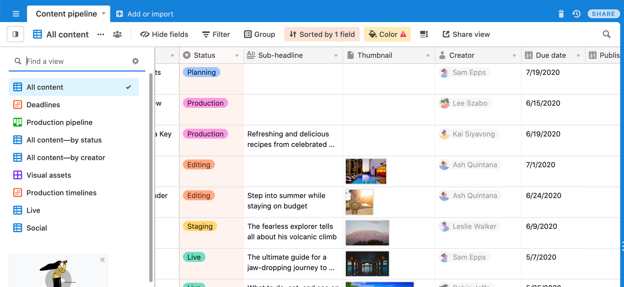The height and width of the screenshot is (287, 624).
Task: Open the hamburger menu
Action: [x=16, y=14]
